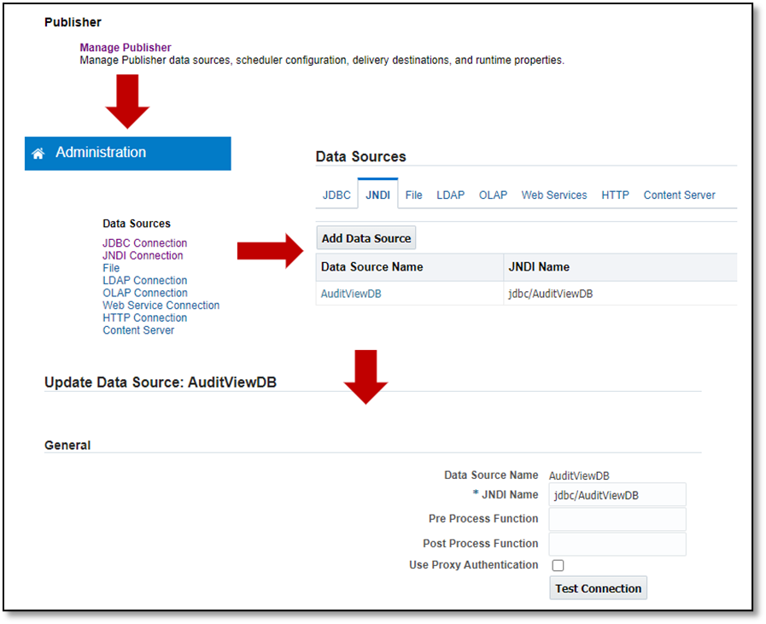Focus the JNDI Name input field
Image resolution: width=766 pixels, height=624 pixels.
[x=617, y=495]
